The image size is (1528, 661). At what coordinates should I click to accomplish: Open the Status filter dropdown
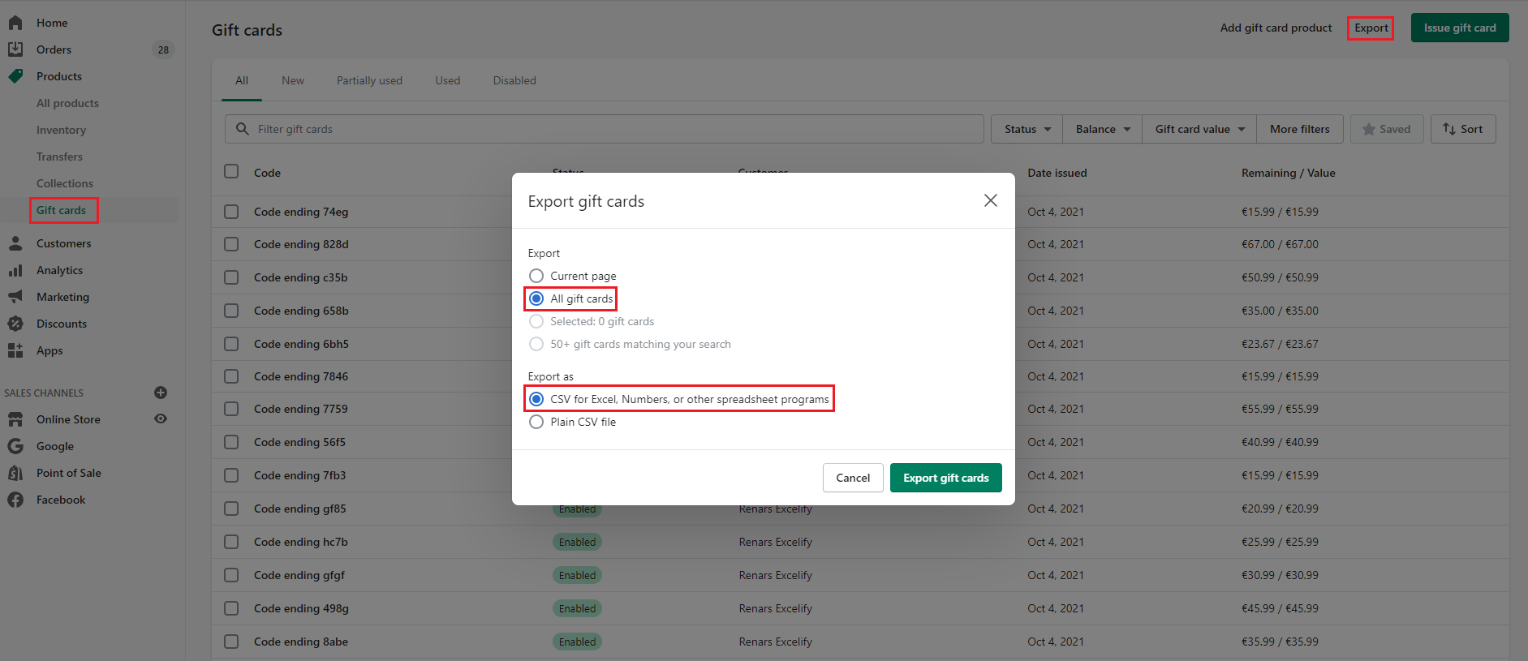coord(1027,129)
